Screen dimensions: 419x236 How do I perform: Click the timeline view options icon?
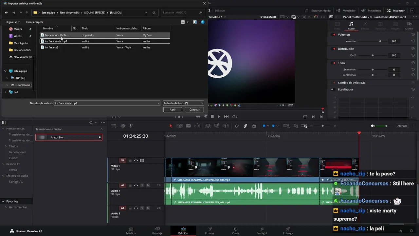click(x=114, y=126)
